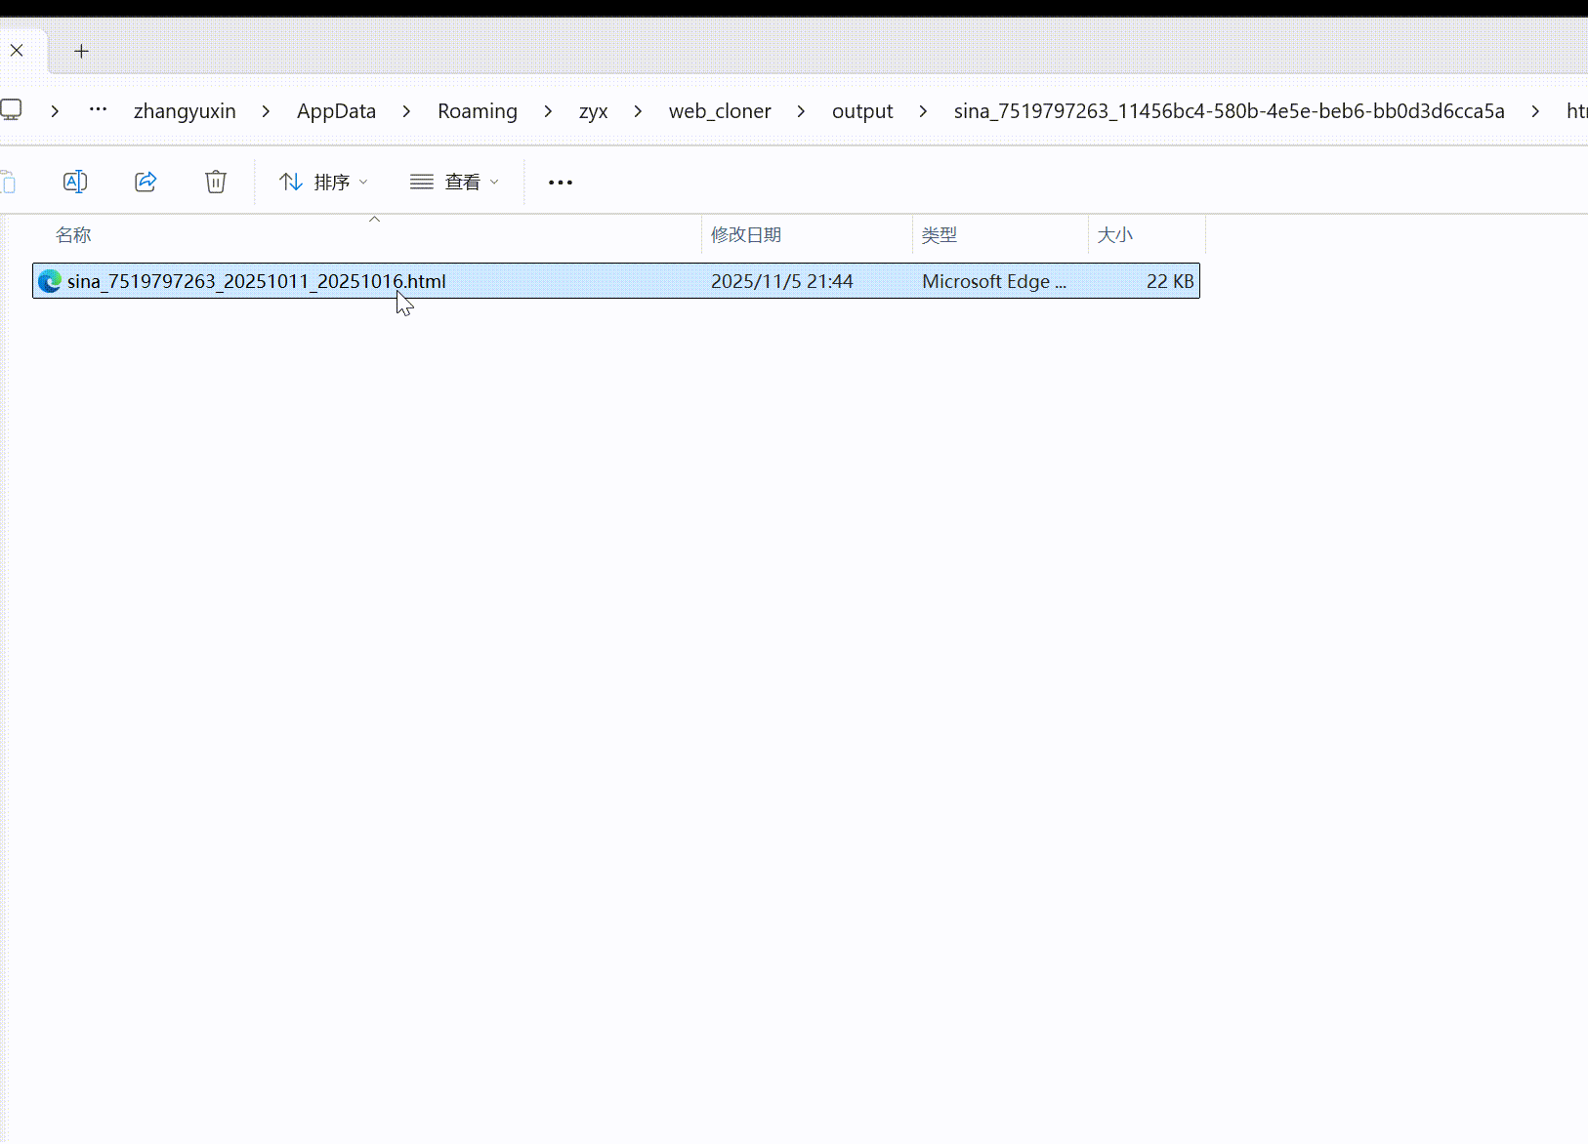Click the Share icon in the toolbar
Screen dimensions: 1588x1144
click(146, 182)
